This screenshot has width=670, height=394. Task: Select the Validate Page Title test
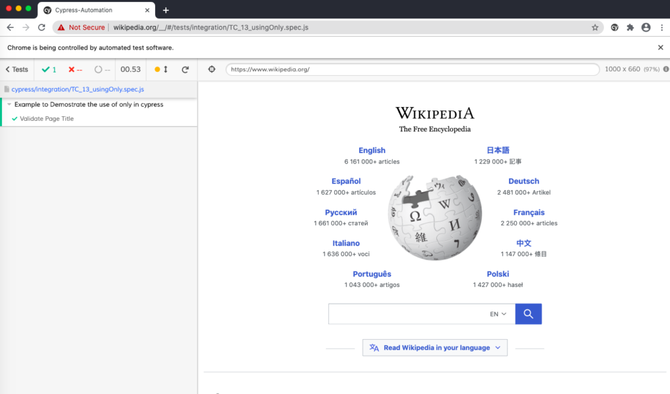(46, 119)
